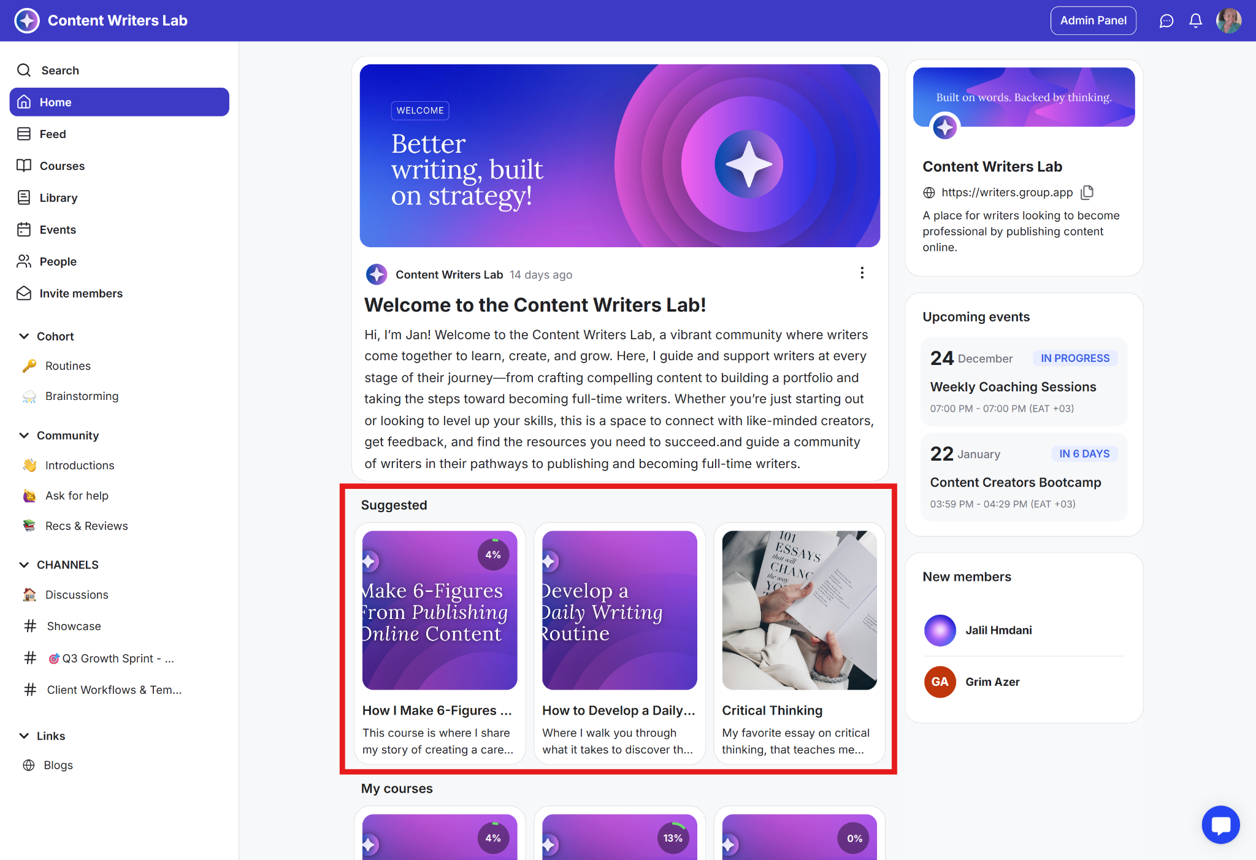Open Invite members link

pos(81,293)
